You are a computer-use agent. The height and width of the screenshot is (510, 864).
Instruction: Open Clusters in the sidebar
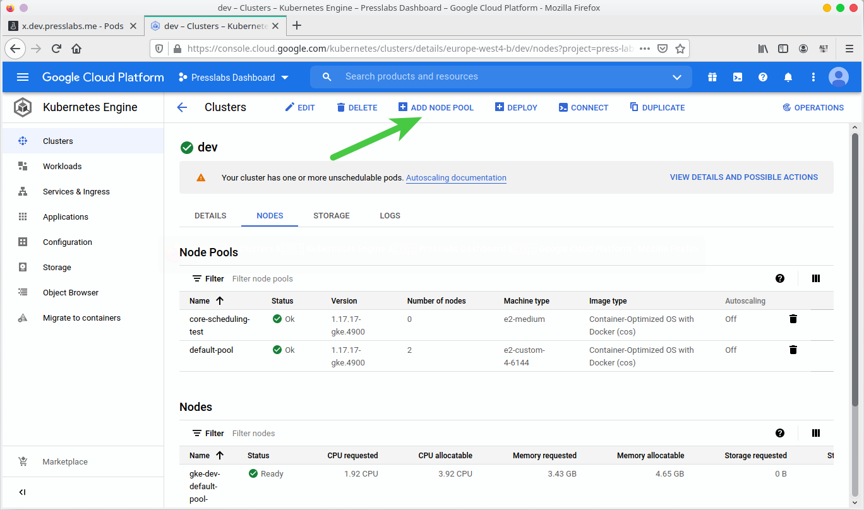pos(82,141)
